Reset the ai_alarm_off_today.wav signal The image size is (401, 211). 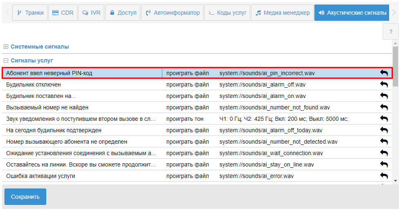(384, 130)
